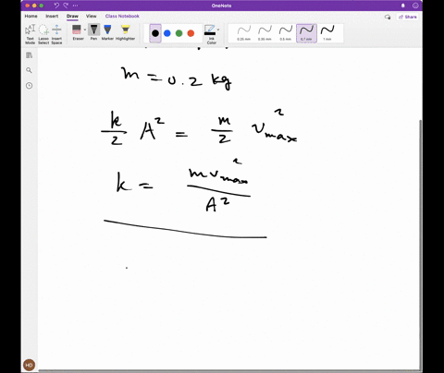Pick the blue ink color swatch
The width and height of the screenshot is (444, 373).
(x=167, y=33)
